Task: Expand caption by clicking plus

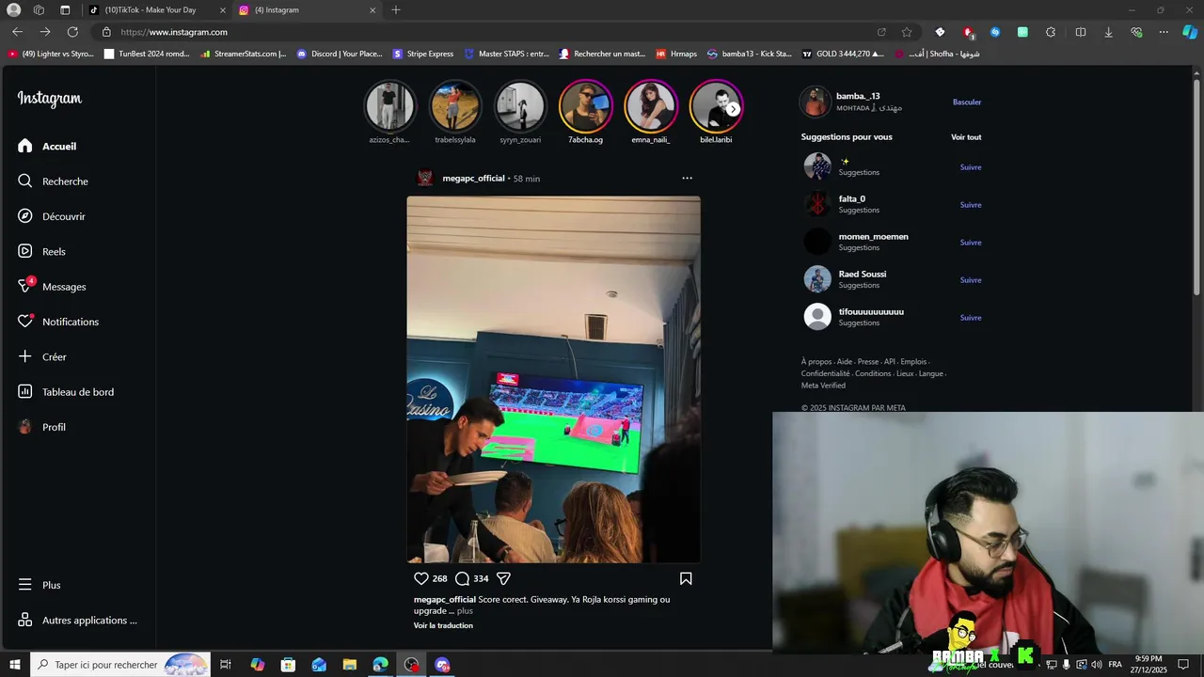Action: coord(465,611)
